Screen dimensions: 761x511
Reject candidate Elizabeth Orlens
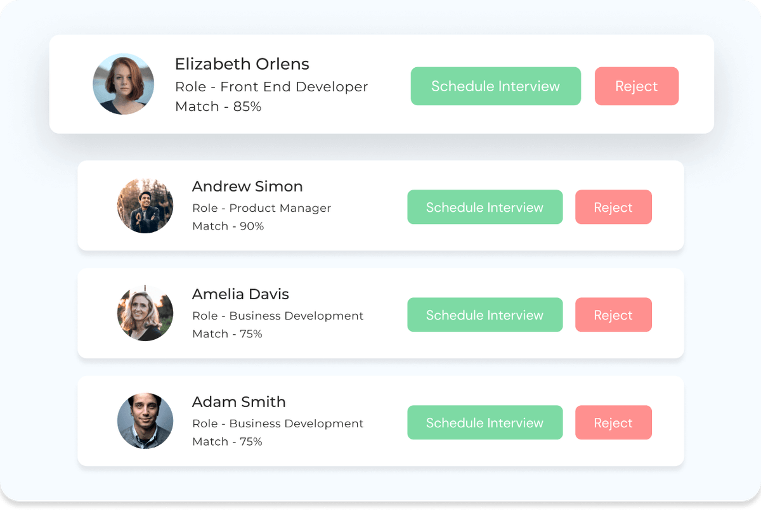(x=637, y=86)
